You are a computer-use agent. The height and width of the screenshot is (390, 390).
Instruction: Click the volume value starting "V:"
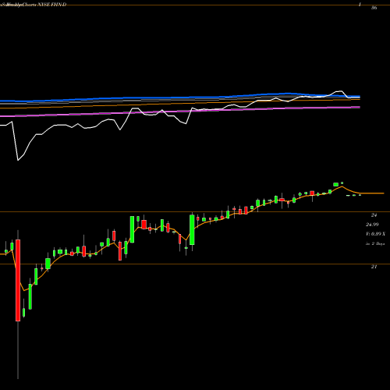point(375,234)
